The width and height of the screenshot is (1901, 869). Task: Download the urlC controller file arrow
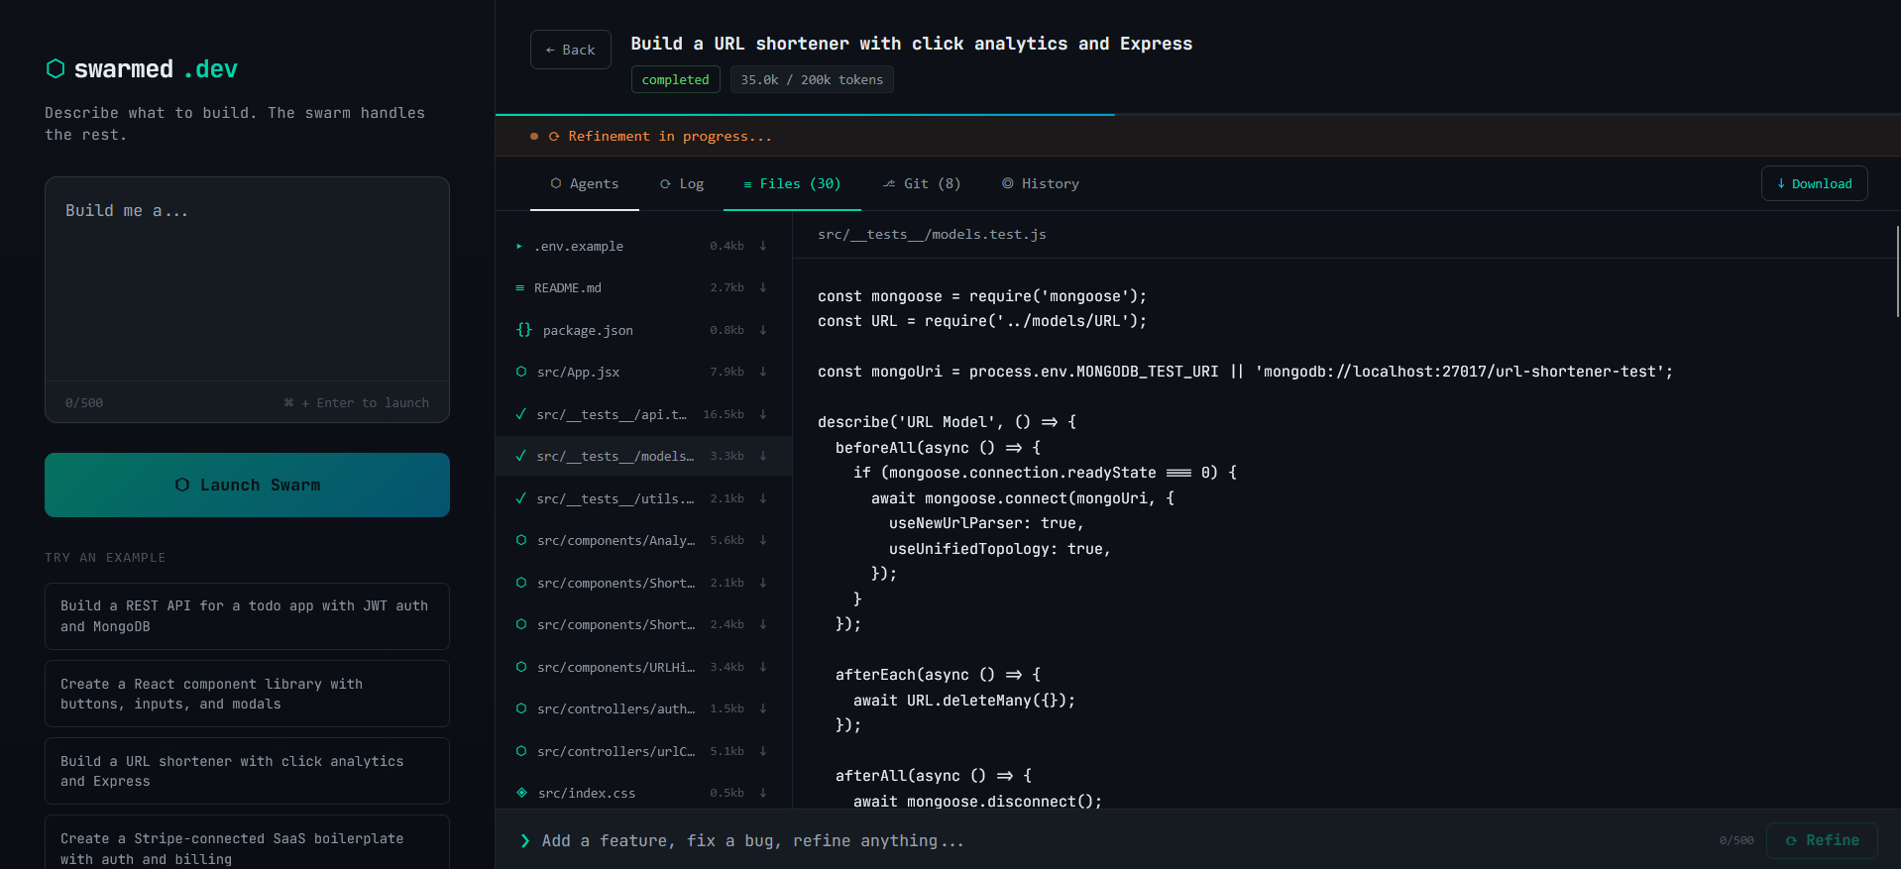763,751
